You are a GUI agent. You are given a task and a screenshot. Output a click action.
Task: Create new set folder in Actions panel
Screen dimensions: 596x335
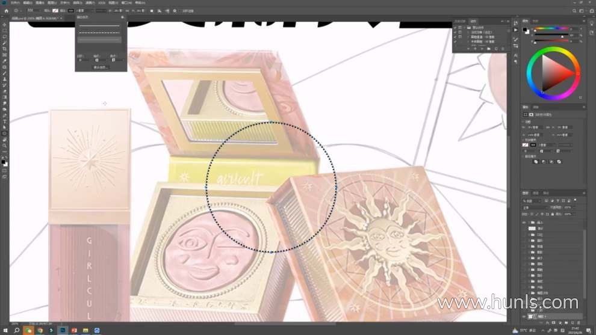tap(489, 49)
